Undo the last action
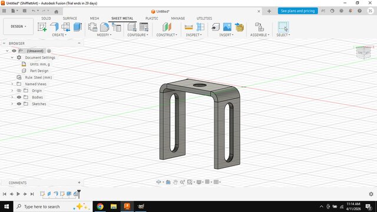This screenshot has height=212, width=377. click(34, 11)
